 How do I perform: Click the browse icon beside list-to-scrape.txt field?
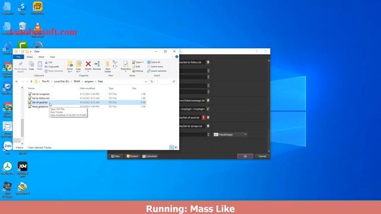point(208,126)
